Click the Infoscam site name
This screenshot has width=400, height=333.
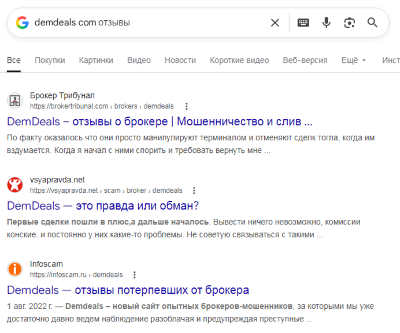click(46, 264)
